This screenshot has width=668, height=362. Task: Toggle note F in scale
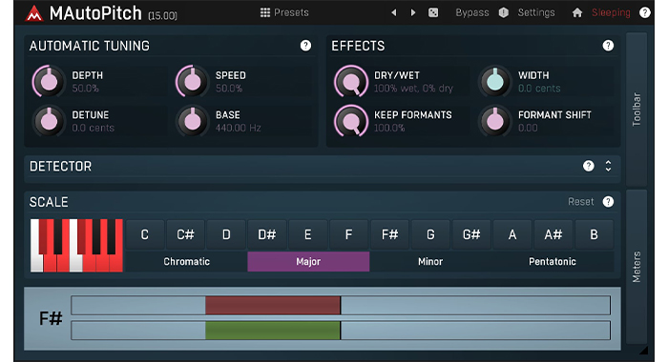click(x=348, y=234)
